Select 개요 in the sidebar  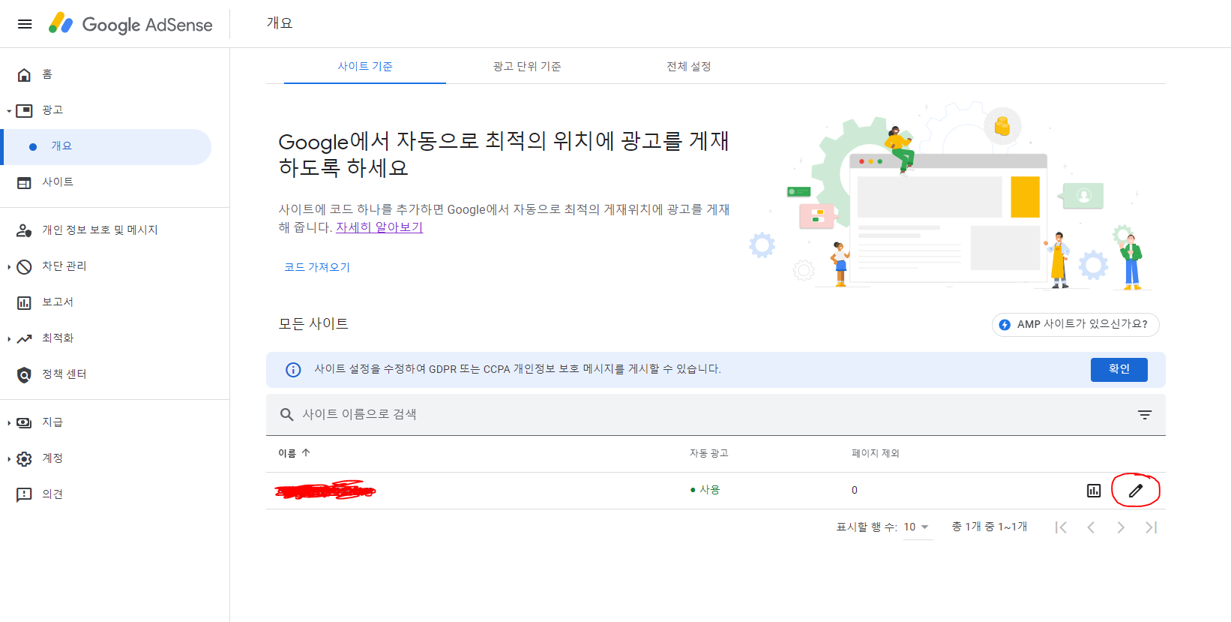[107, 146]
